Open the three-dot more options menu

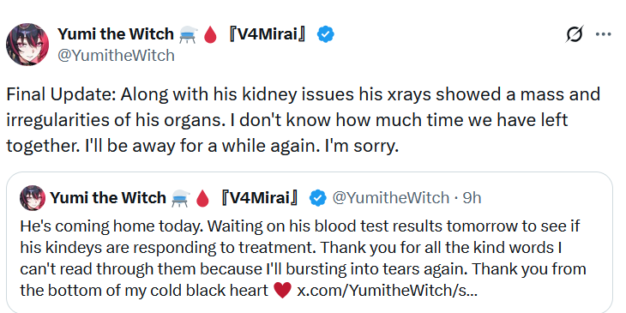pyautogui.click(x=603, y=35)
